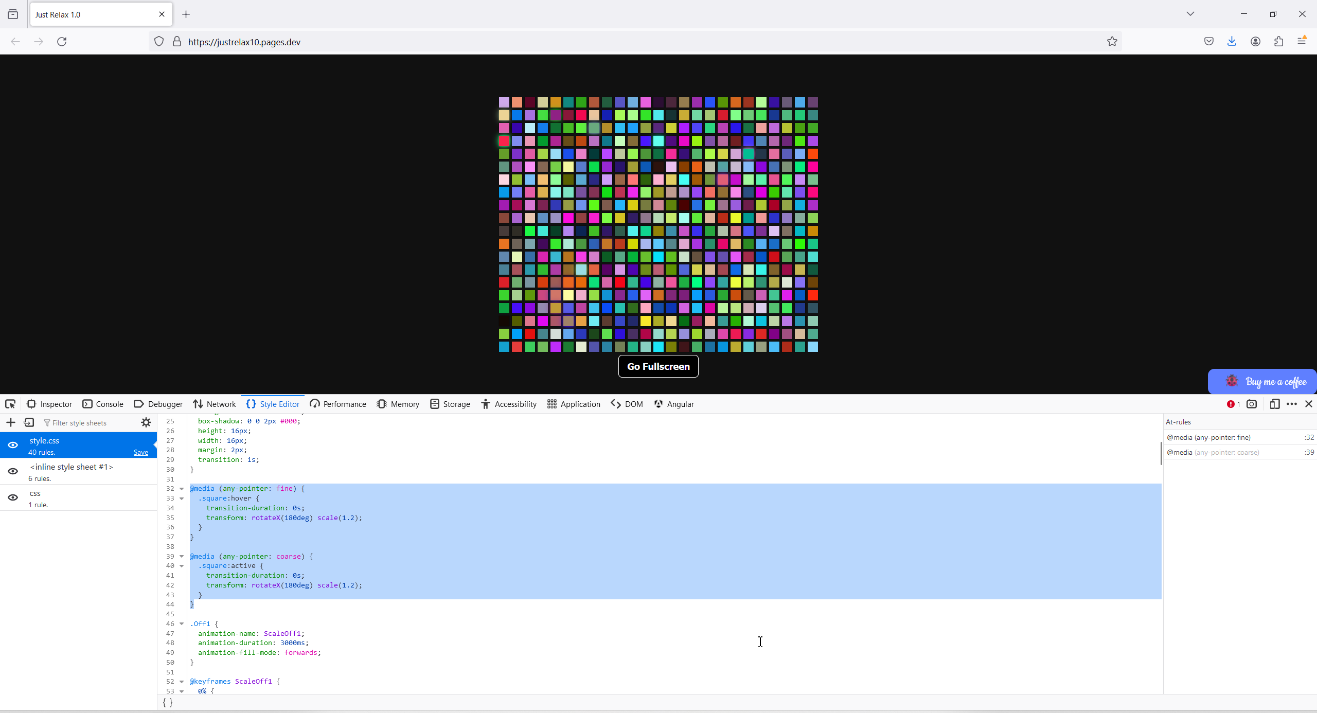Switch to the Inspector tab
1317x713 pixels.
[49, 404]
